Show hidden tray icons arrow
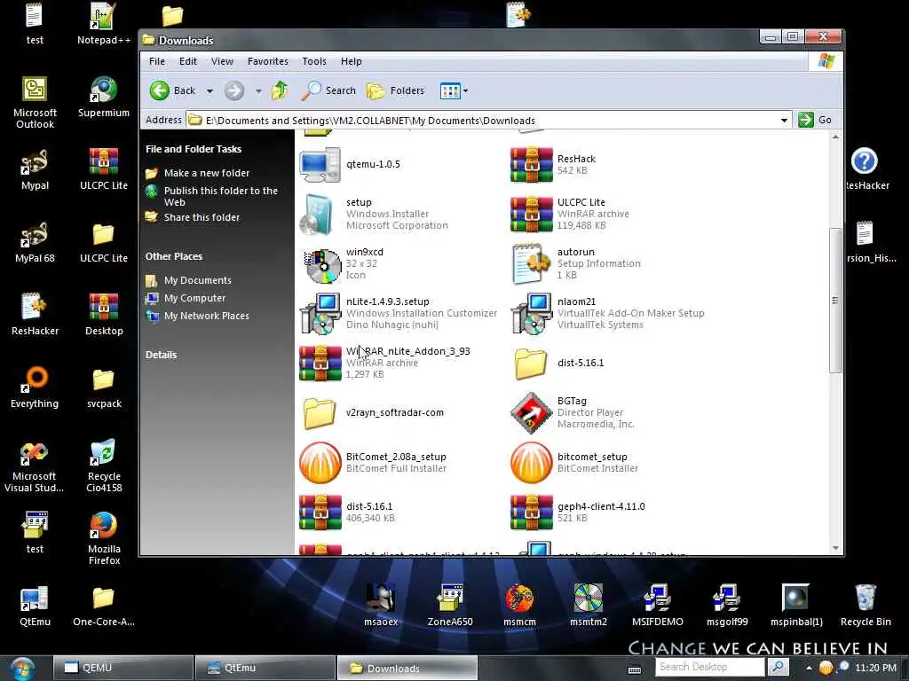 tap(809, 668)
